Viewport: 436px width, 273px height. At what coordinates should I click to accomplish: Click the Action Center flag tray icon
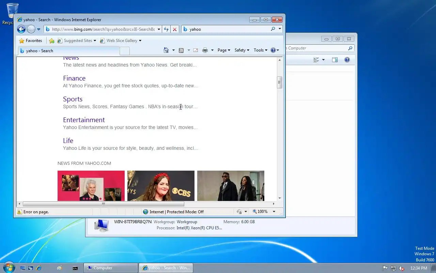click(x=385, y=268)
